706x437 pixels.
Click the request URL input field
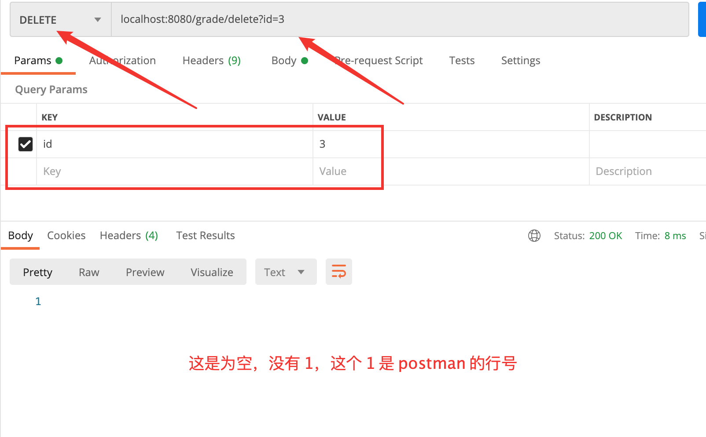(x=396, y=19)
